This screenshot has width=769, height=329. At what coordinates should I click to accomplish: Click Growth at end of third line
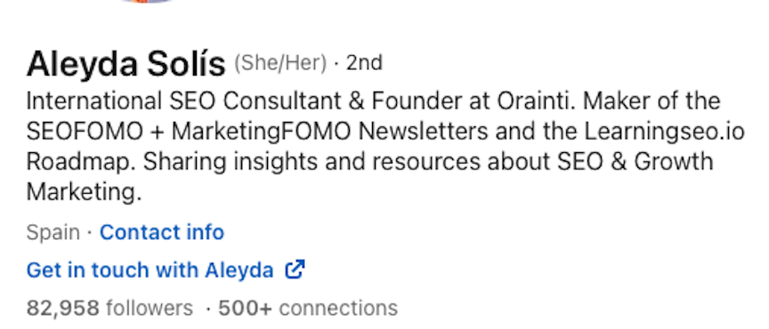click(674, 162)
